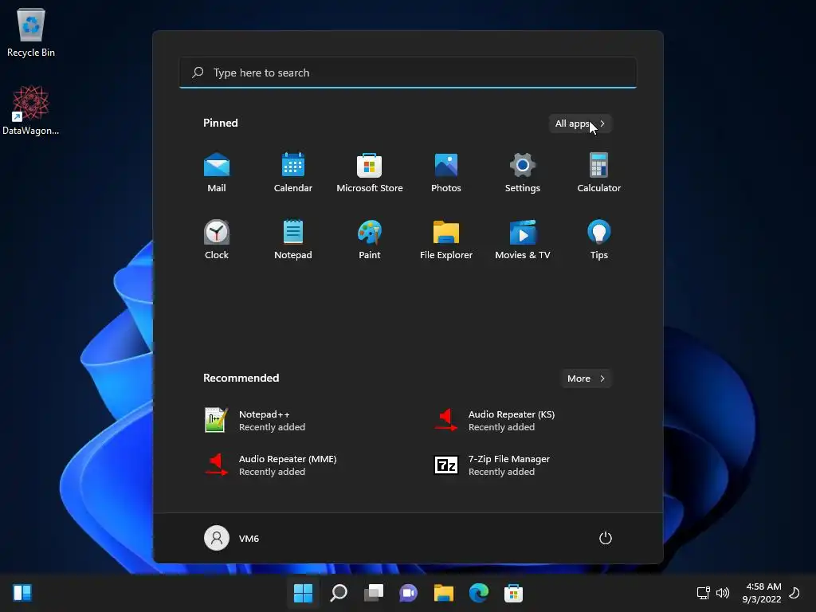This screenshot has width=816, height=612.
Task: Launch Microsoft Edge from taskbar
Action: click(x=478, y=593)
